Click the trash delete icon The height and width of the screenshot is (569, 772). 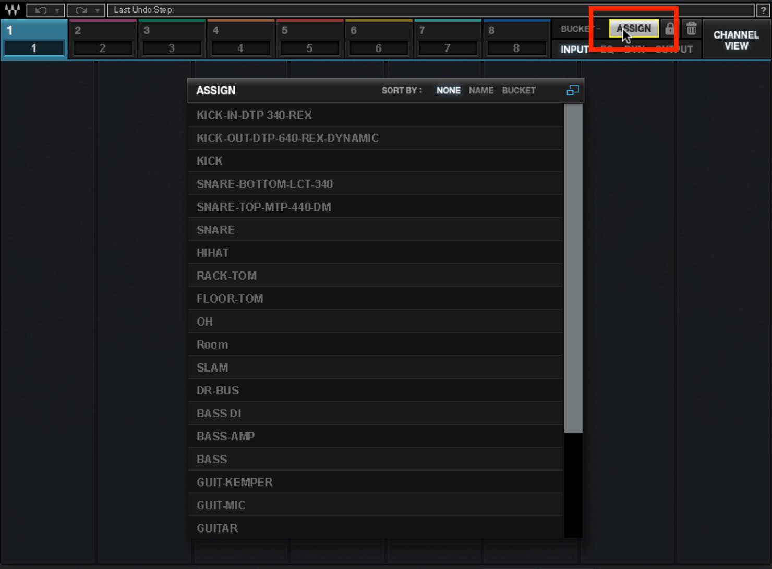(x=692, y=29)
